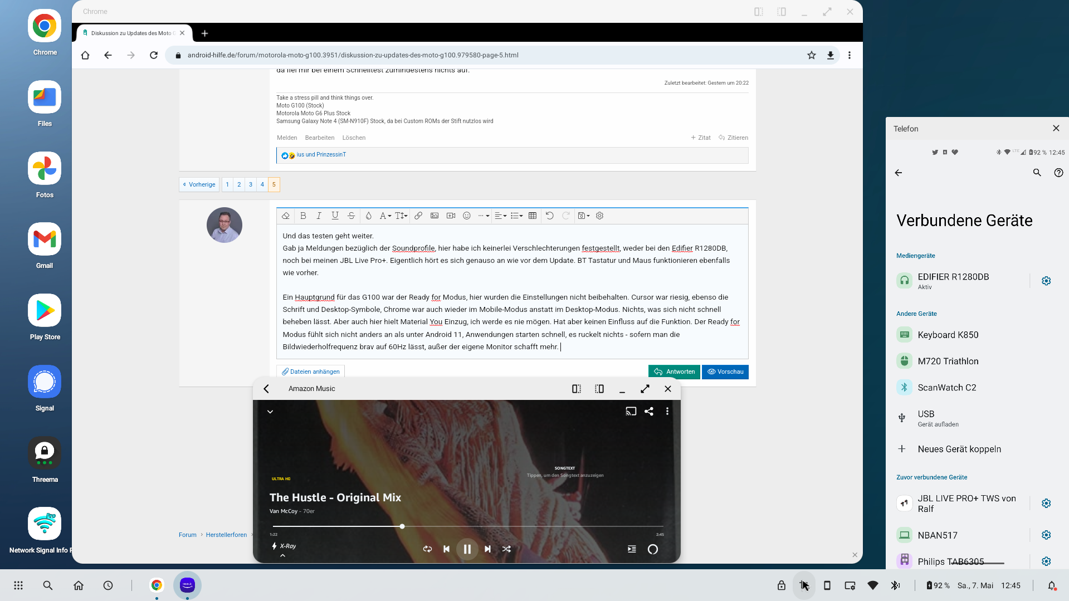The image size is (1069, 601).
Task: Open the font size dropdown
Action: click(x=402, y=216)
